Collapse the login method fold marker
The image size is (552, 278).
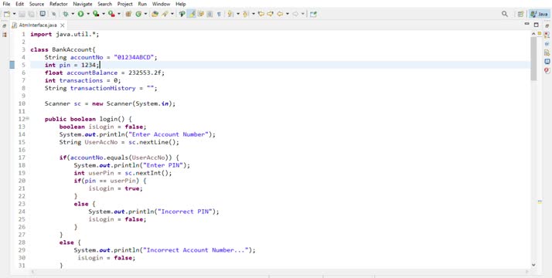click(x=28, y=119)
